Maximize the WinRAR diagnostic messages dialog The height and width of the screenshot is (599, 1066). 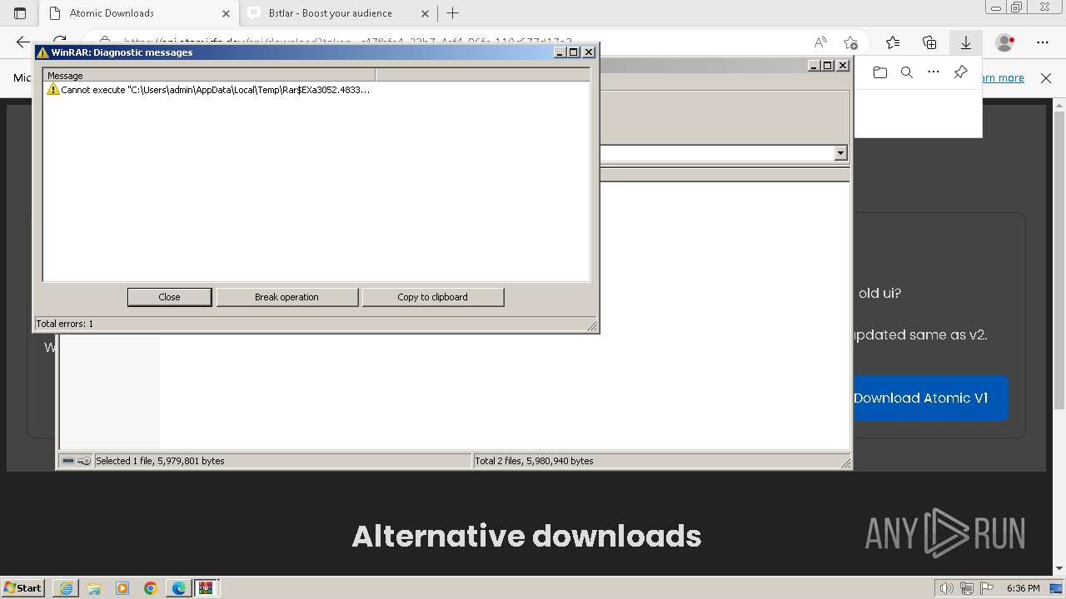[x=574, y=52]
